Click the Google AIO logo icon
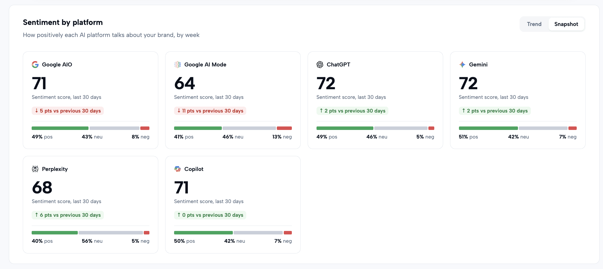The width and height of the screenshot is (603, 269). 35,65
